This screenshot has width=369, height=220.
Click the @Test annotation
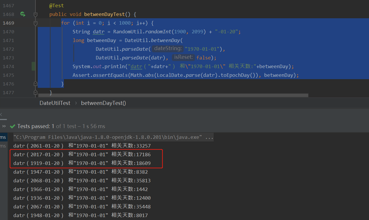pyautogui.click(x=57, y=6)
